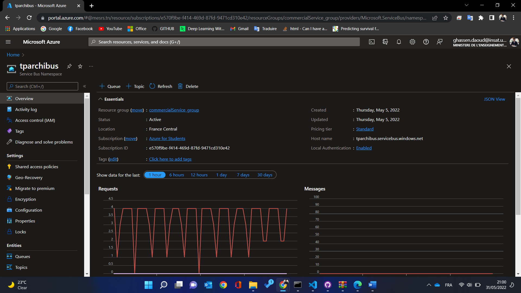Click here to add tags link
521x293 pixels.
(x=170, y=159)
